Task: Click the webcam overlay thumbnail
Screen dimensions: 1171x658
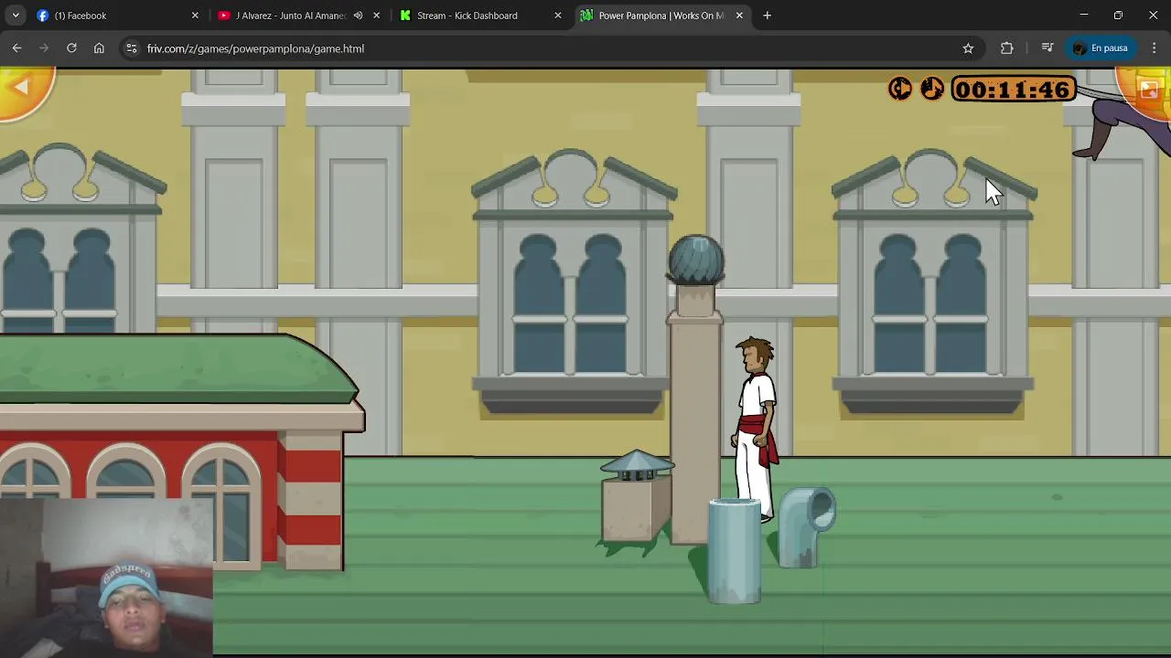Action: [x=106, y=578]
